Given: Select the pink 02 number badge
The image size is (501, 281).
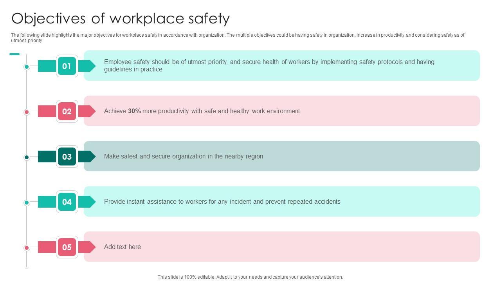Looking at the screenshot, I should click(67, 111).
